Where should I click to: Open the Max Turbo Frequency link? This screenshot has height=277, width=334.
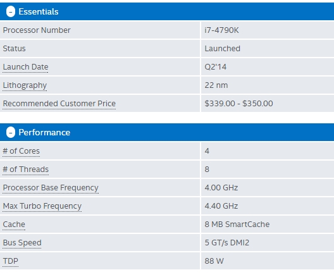pyautogui.click(x=42, y=206)
